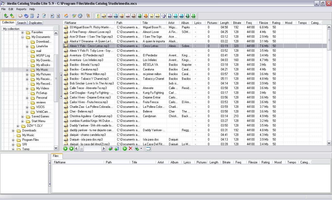The width and height of the screenshot is (332, 200).
Task: Click the left arrow of the playback seek bar
Action: [77, 149]
